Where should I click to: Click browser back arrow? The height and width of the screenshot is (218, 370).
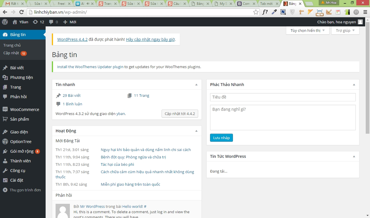[x=5, y=12]
